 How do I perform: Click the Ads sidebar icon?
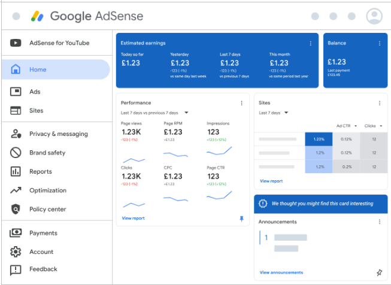[x=16, y=92]
